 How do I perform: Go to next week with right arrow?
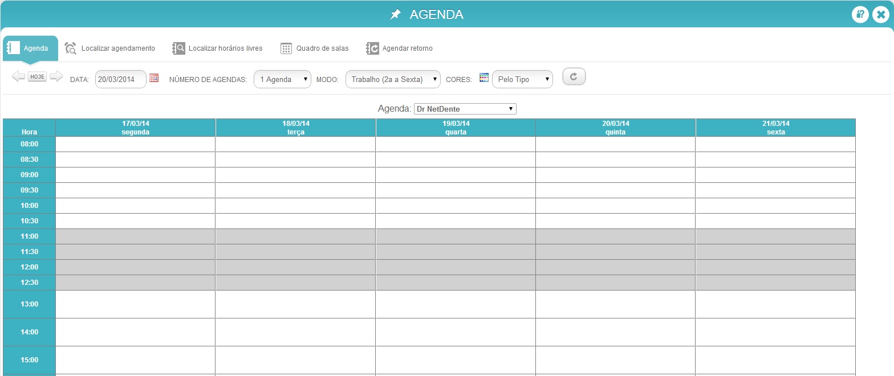[56, 76]
